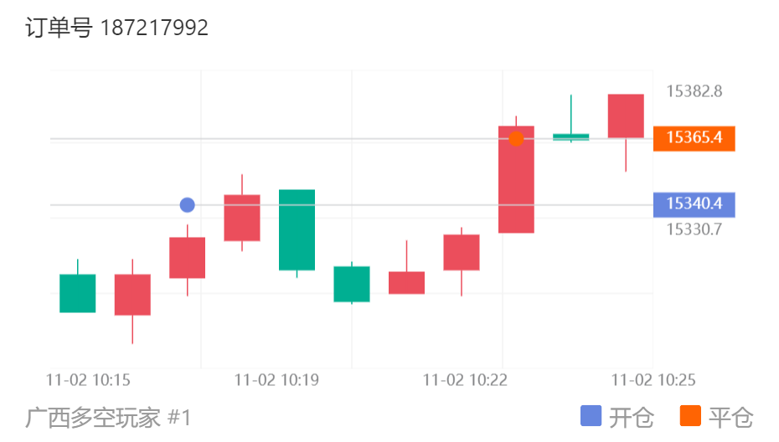Image resolution: width=779 pixels, height=442 pixels.
Task: Click the tallest green candlestick body
Action: pyautogui.click(x=297, y=229)
